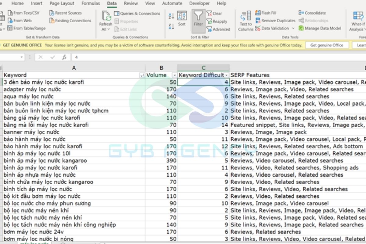Click the greyed Relationships command
Screen dimensions: 366x244
(x=314, y=21)
